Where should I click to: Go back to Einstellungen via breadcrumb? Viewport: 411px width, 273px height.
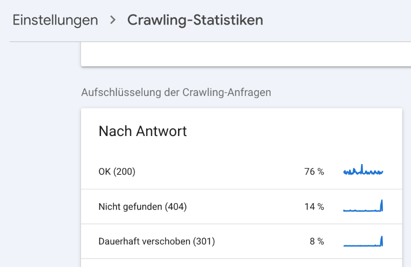[55, 20]
